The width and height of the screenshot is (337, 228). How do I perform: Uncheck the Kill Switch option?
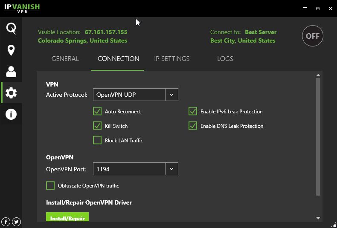coord(97,126)
